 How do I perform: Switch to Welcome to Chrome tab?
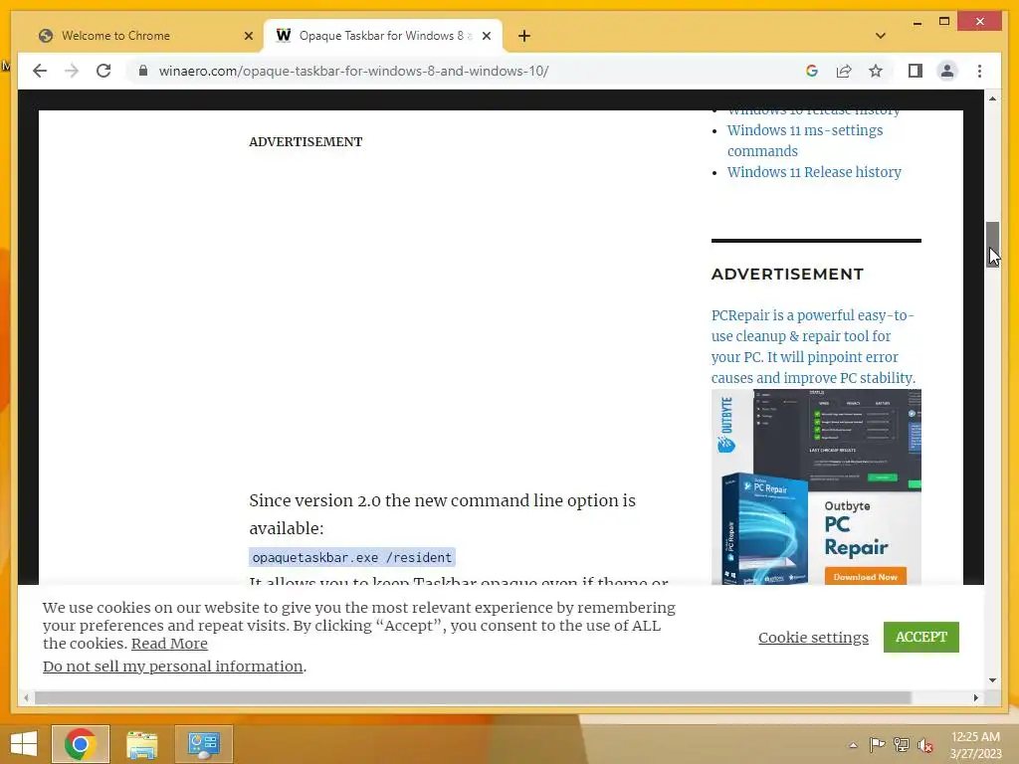point(144,36)
